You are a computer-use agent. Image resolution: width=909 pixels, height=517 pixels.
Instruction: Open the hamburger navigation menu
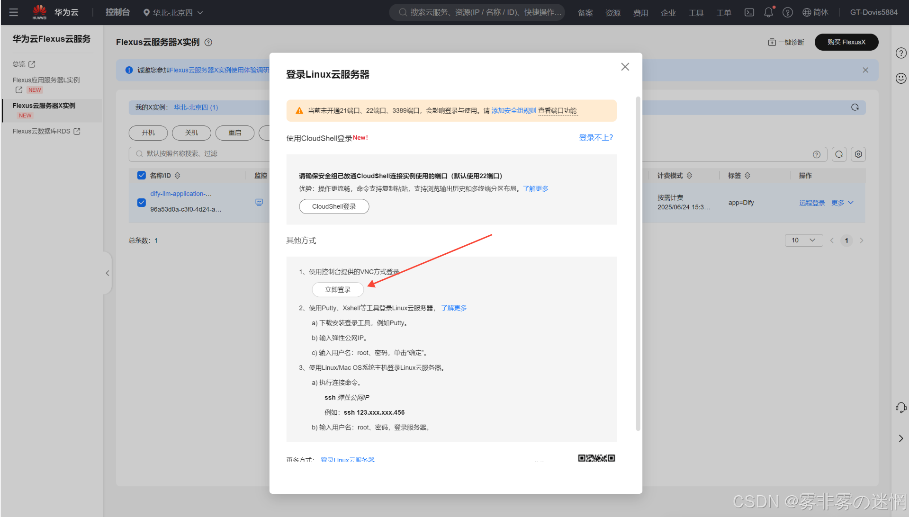[13, 12]
